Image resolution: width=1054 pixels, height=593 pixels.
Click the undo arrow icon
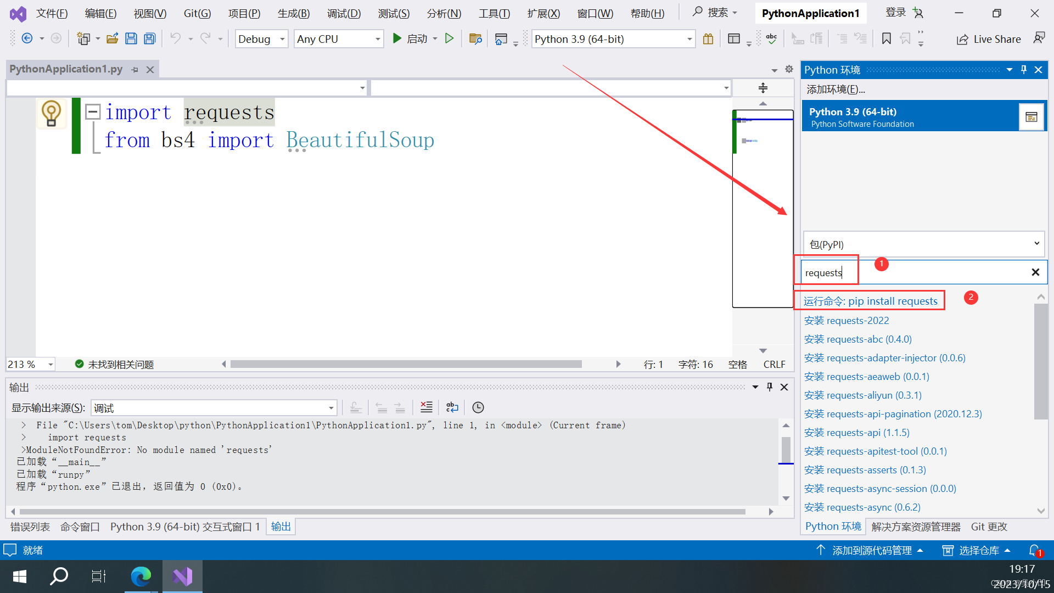(175, 38)
